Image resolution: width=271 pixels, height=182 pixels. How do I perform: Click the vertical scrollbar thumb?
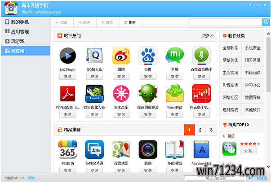[268, 65]
